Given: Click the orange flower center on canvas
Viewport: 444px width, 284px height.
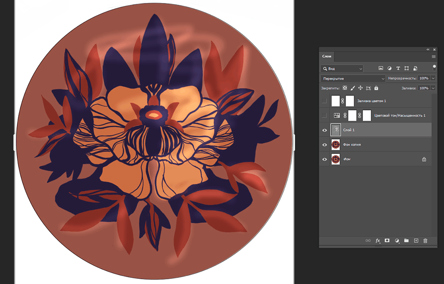Looking at the screenshot, I should click(154, 114).
